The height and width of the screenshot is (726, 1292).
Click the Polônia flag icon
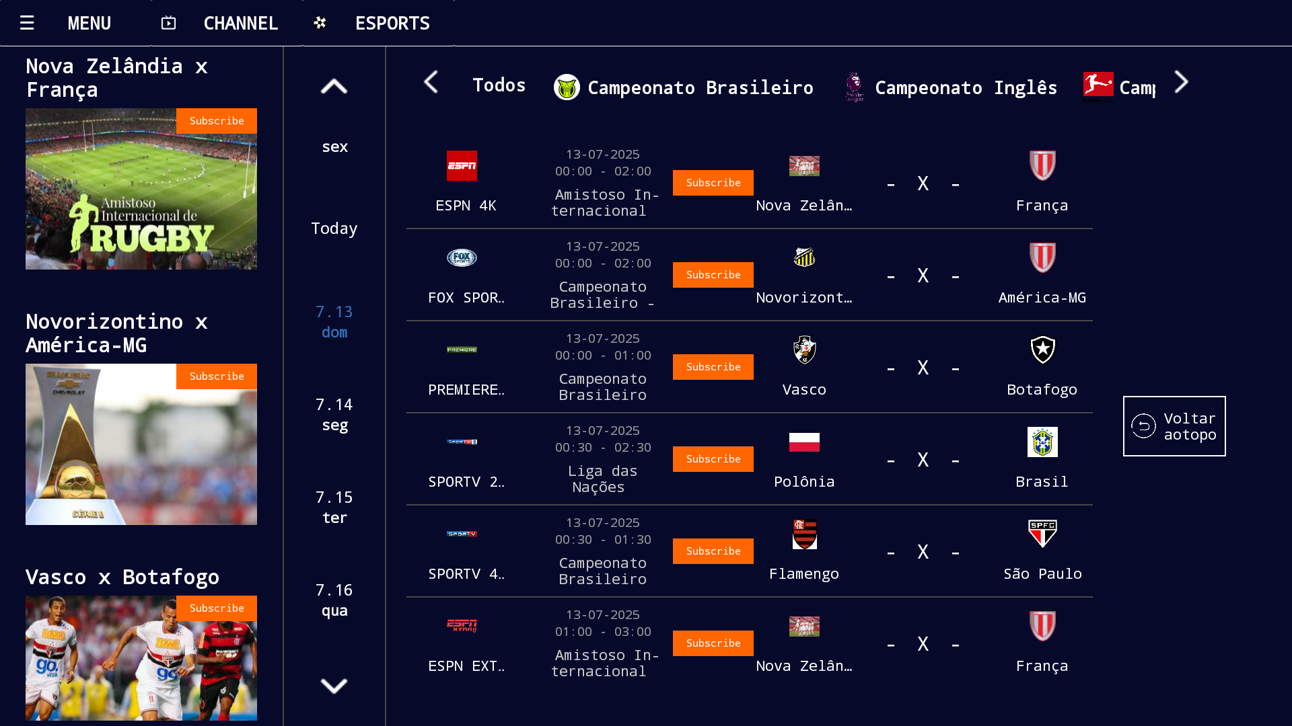(x=804, y=442)
